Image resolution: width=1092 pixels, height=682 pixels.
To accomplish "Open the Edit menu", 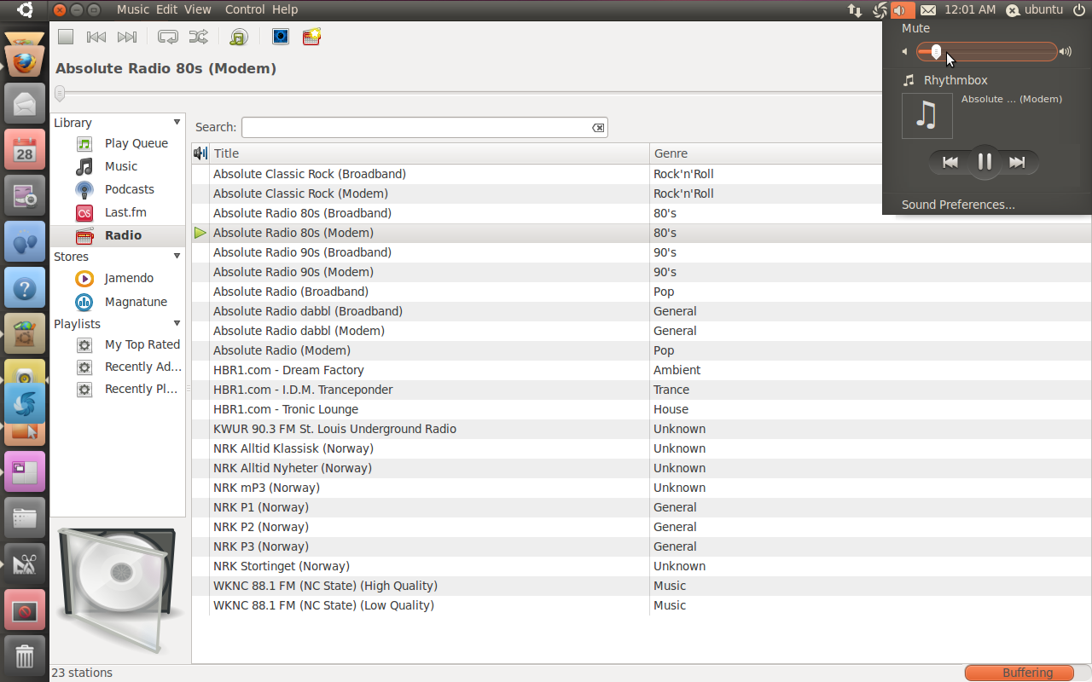I will tap(166, 9).
